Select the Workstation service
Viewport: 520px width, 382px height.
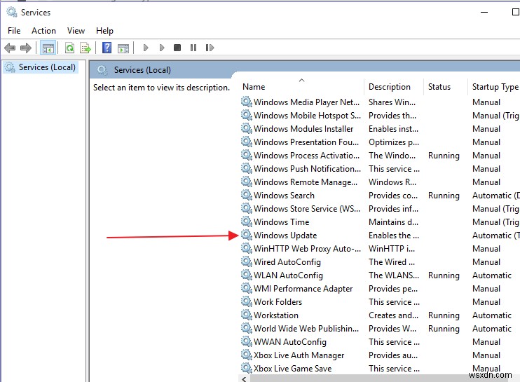(x=276, y=315)
